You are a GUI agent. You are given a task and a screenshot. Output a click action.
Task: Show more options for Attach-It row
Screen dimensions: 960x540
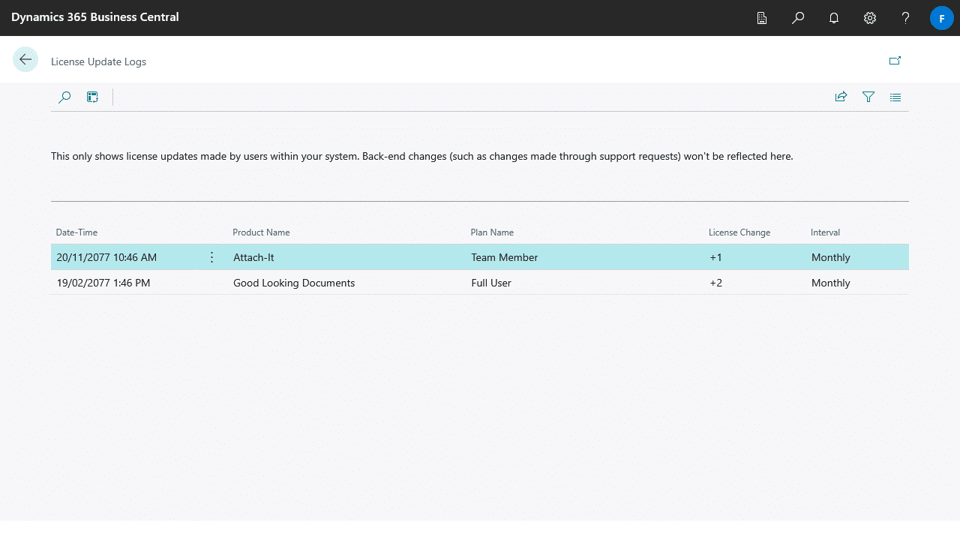tap(211, 257)
